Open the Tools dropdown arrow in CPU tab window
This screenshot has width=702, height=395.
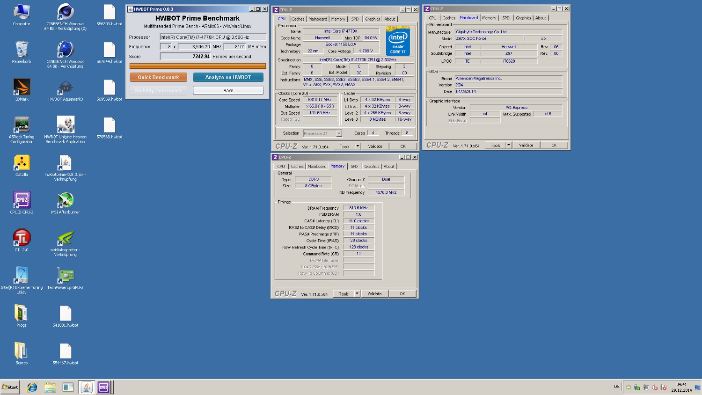coord(358,146)
